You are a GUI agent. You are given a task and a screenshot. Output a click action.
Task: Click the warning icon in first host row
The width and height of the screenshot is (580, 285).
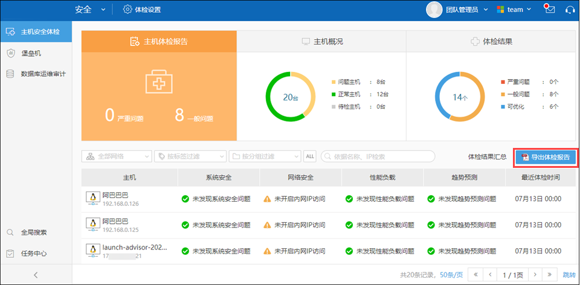pos(267,199)
